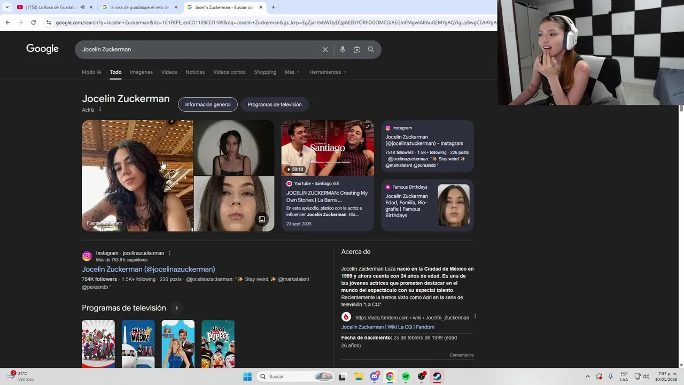
Task: Click the magnifier search button
Action: coord(371,49)
